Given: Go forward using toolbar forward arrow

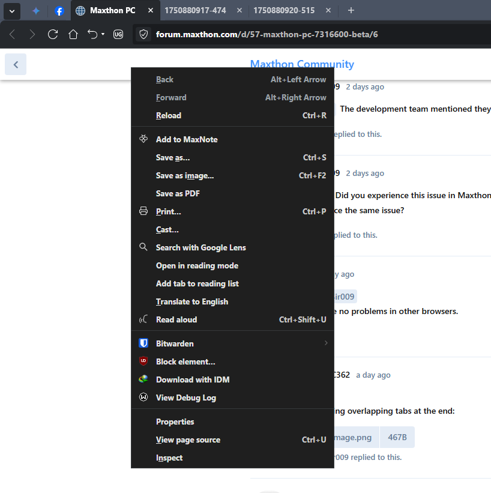Looking at the screenshot, I should tap(32, 34).
